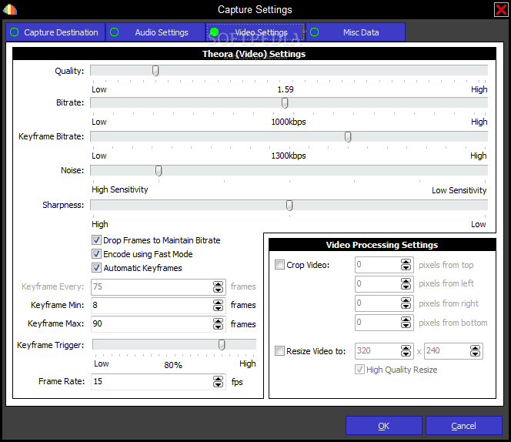Disable Automatic Keyframes checkbox

96,268
